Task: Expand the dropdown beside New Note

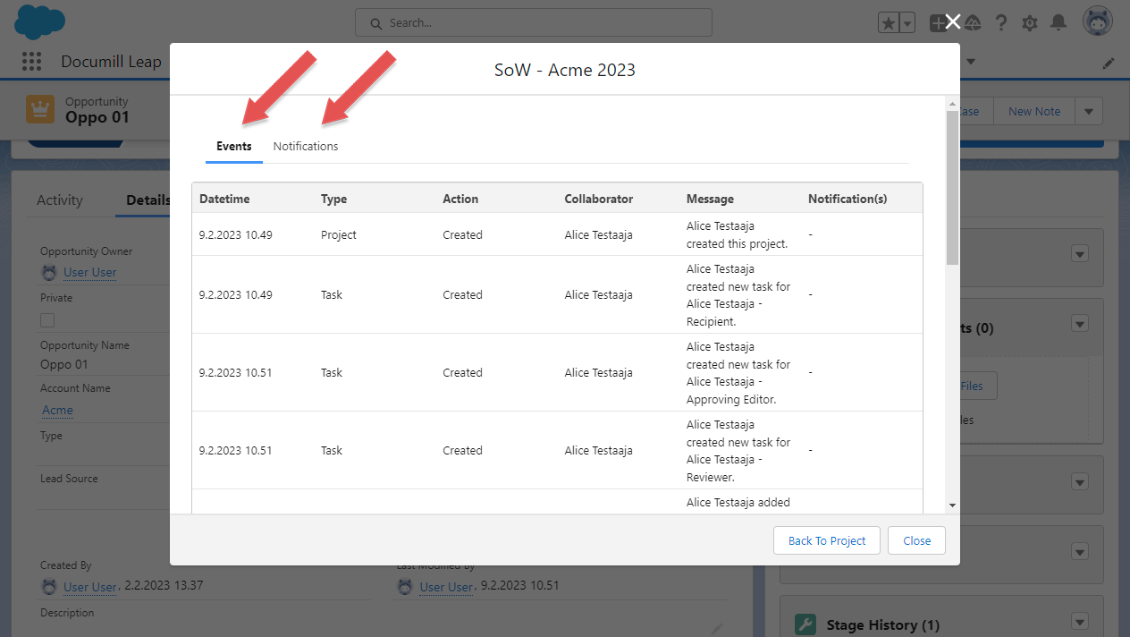Action: (1088, 112)
